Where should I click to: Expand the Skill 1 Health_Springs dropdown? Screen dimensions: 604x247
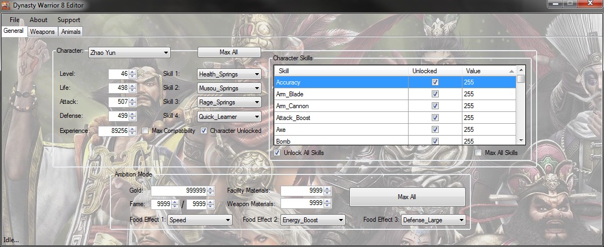click(x=229, y=74)
